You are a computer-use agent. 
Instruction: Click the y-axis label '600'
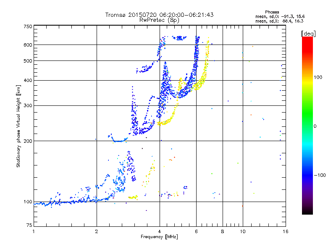pyautogui.click(x=28, y=45)
